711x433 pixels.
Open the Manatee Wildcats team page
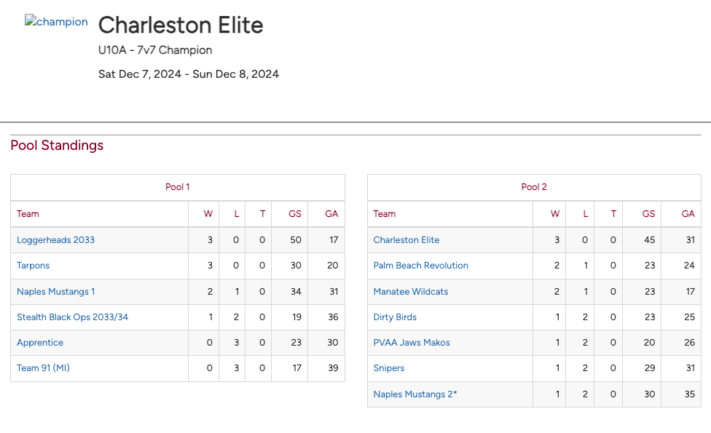click(411, 292)
